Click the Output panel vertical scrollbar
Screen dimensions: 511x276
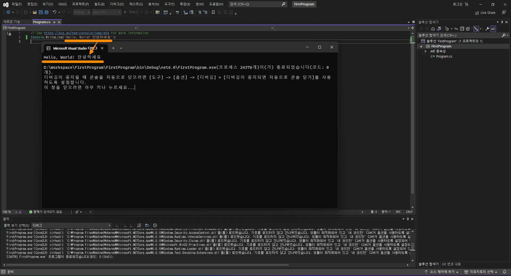(x=412, y=247)
